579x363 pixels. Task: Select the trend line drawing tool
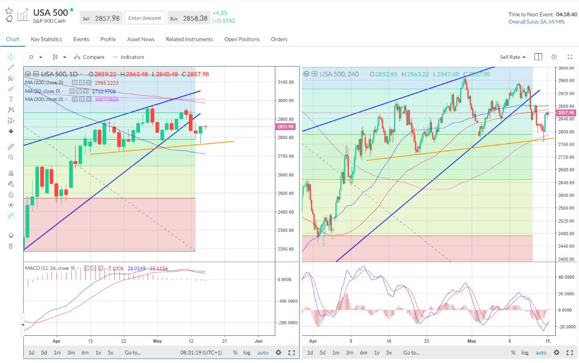[11, 68]
